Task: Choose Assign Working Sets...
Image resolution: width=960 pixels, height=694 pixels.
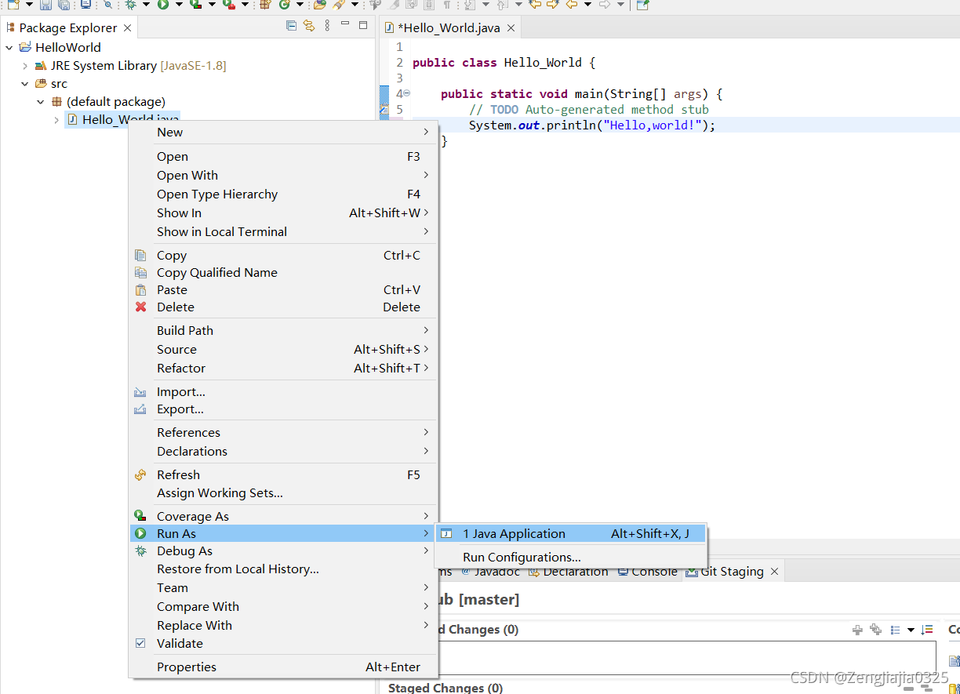Action: point(283,493)
